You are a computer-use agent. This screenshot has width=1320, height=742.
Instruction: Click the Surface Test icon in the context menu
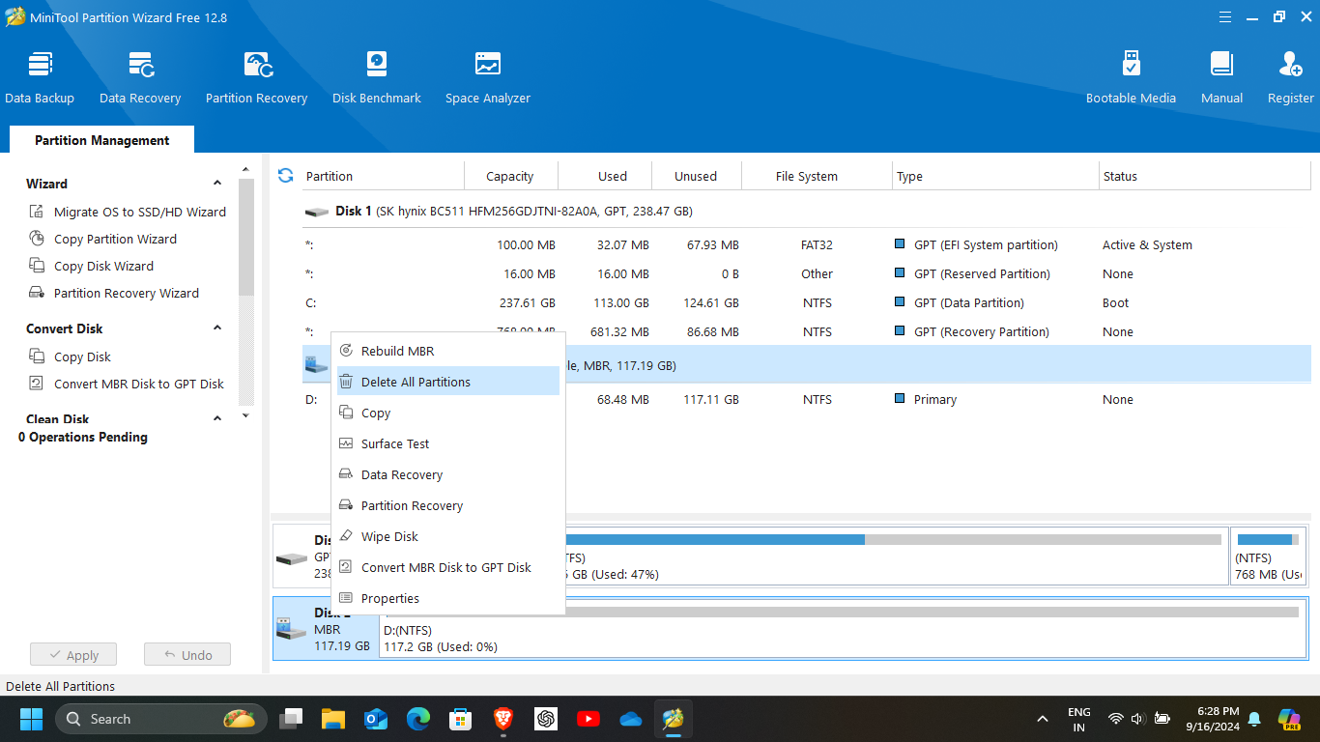pos(346,443)
